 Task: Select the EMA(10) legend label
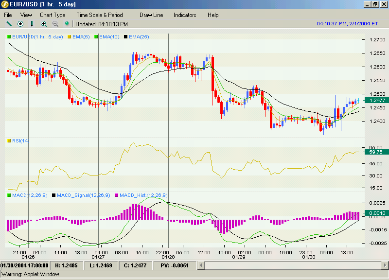(109, 37)
